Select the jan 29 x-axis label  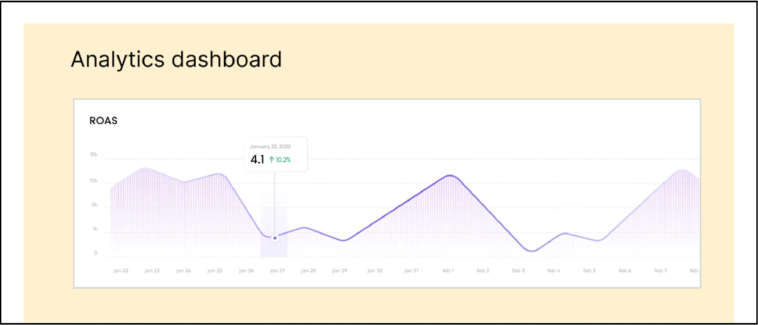pyautogui.click(x=339, y=270)
